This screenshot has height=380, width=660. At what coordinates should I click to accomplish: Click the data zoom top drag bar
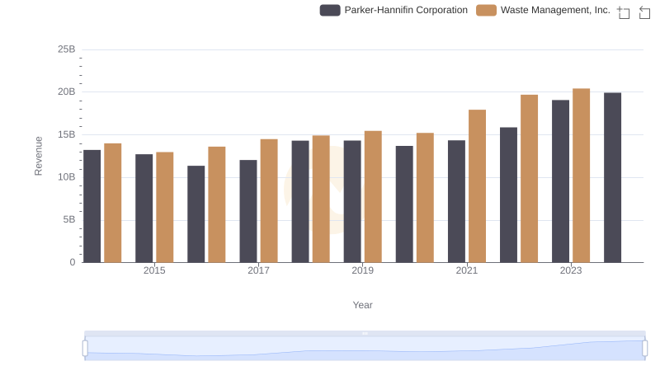click(x=365, y=333)
